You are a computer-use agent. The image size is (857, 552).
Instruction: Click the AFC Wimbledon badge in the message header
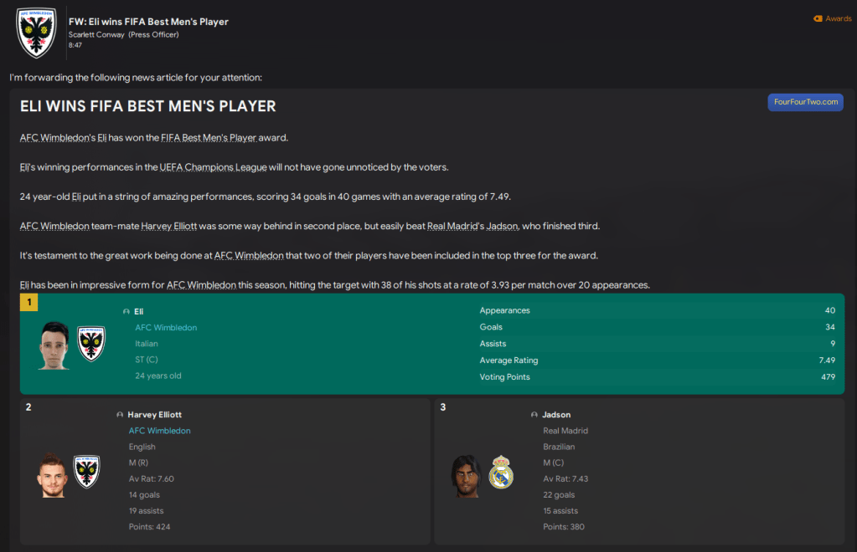[x=36, y=33]
